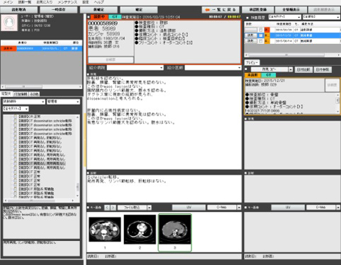Click the 全情報表示 button

291,10
